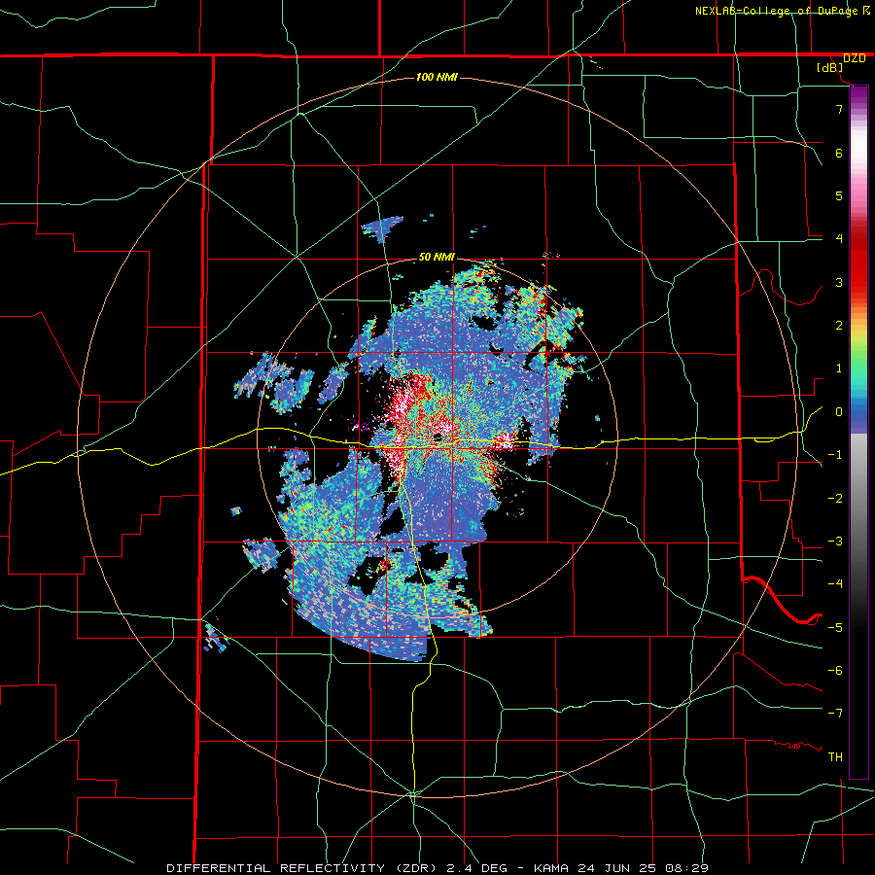Click the "-2" tick on the dB scale
The width and height of the screenshot is (875, 875).
pyautogui.click(x=835, y=499)
